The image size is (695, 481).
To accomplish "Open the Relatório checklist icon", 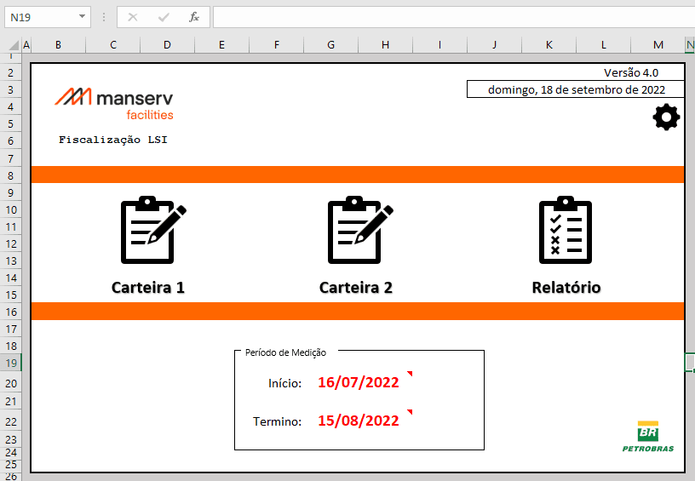I will pos(566,231).
